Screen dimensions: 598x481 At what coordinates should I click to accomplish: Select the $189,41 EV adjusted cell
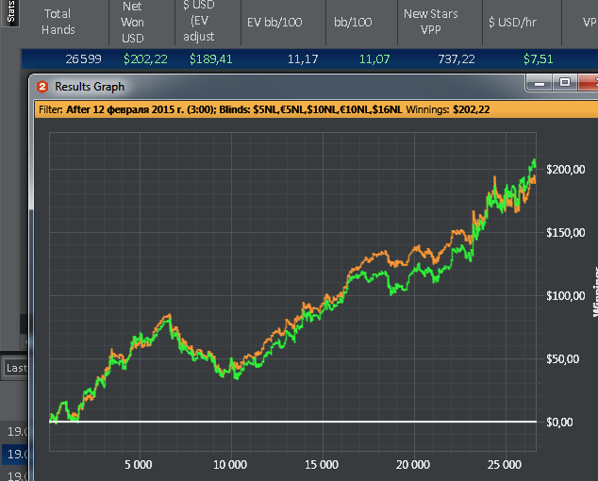[x=211, y=59]
